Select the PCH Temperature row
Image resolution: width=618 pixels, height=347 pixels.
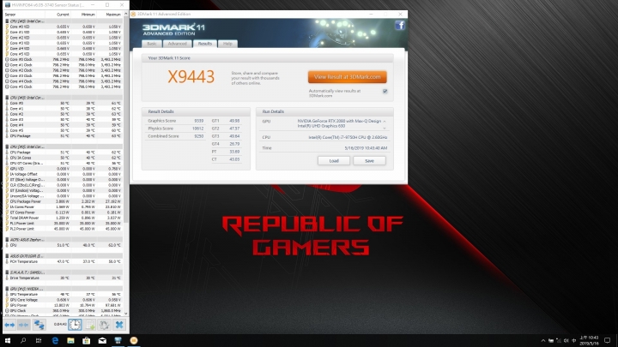tap(64, 261)
